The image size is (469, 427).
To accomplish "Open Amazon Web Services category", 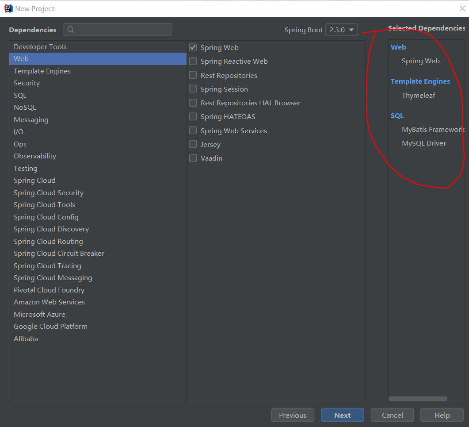I will [98, 302].
